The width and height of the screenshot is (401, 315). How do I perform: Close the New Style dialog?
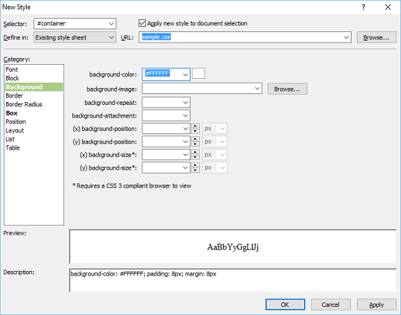point(389,7)
